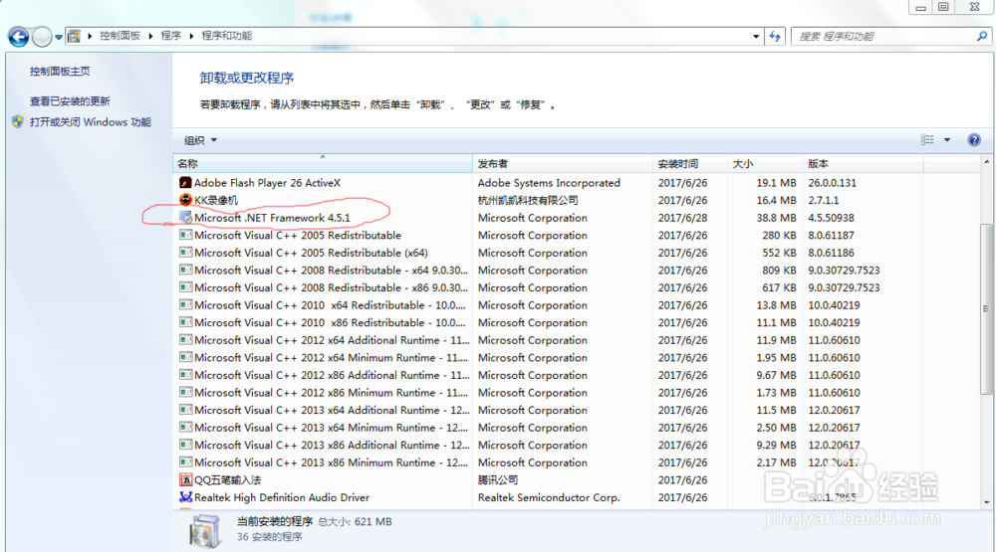Click the Back navigation arrow button
This screenshot has height=552, width=996.
[x=18, y=37]
